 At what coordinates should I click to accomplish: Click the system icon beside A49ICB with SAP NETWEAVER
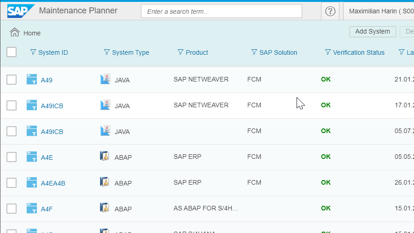coord(32,105)
